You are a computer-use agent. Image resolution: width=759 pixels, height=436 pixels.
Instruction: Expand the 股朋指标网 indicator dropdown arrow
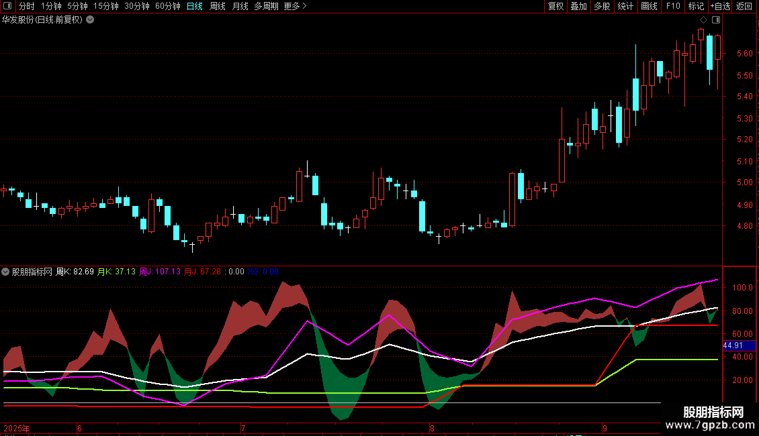(6, 272)
